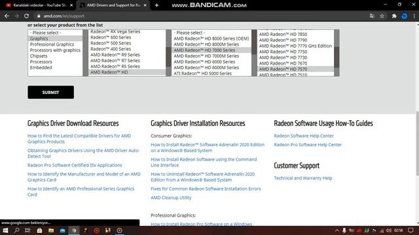The width and height of the screenshot is (419, 235).
Task: Bookmark this page with the star icon
Action: 382,16
